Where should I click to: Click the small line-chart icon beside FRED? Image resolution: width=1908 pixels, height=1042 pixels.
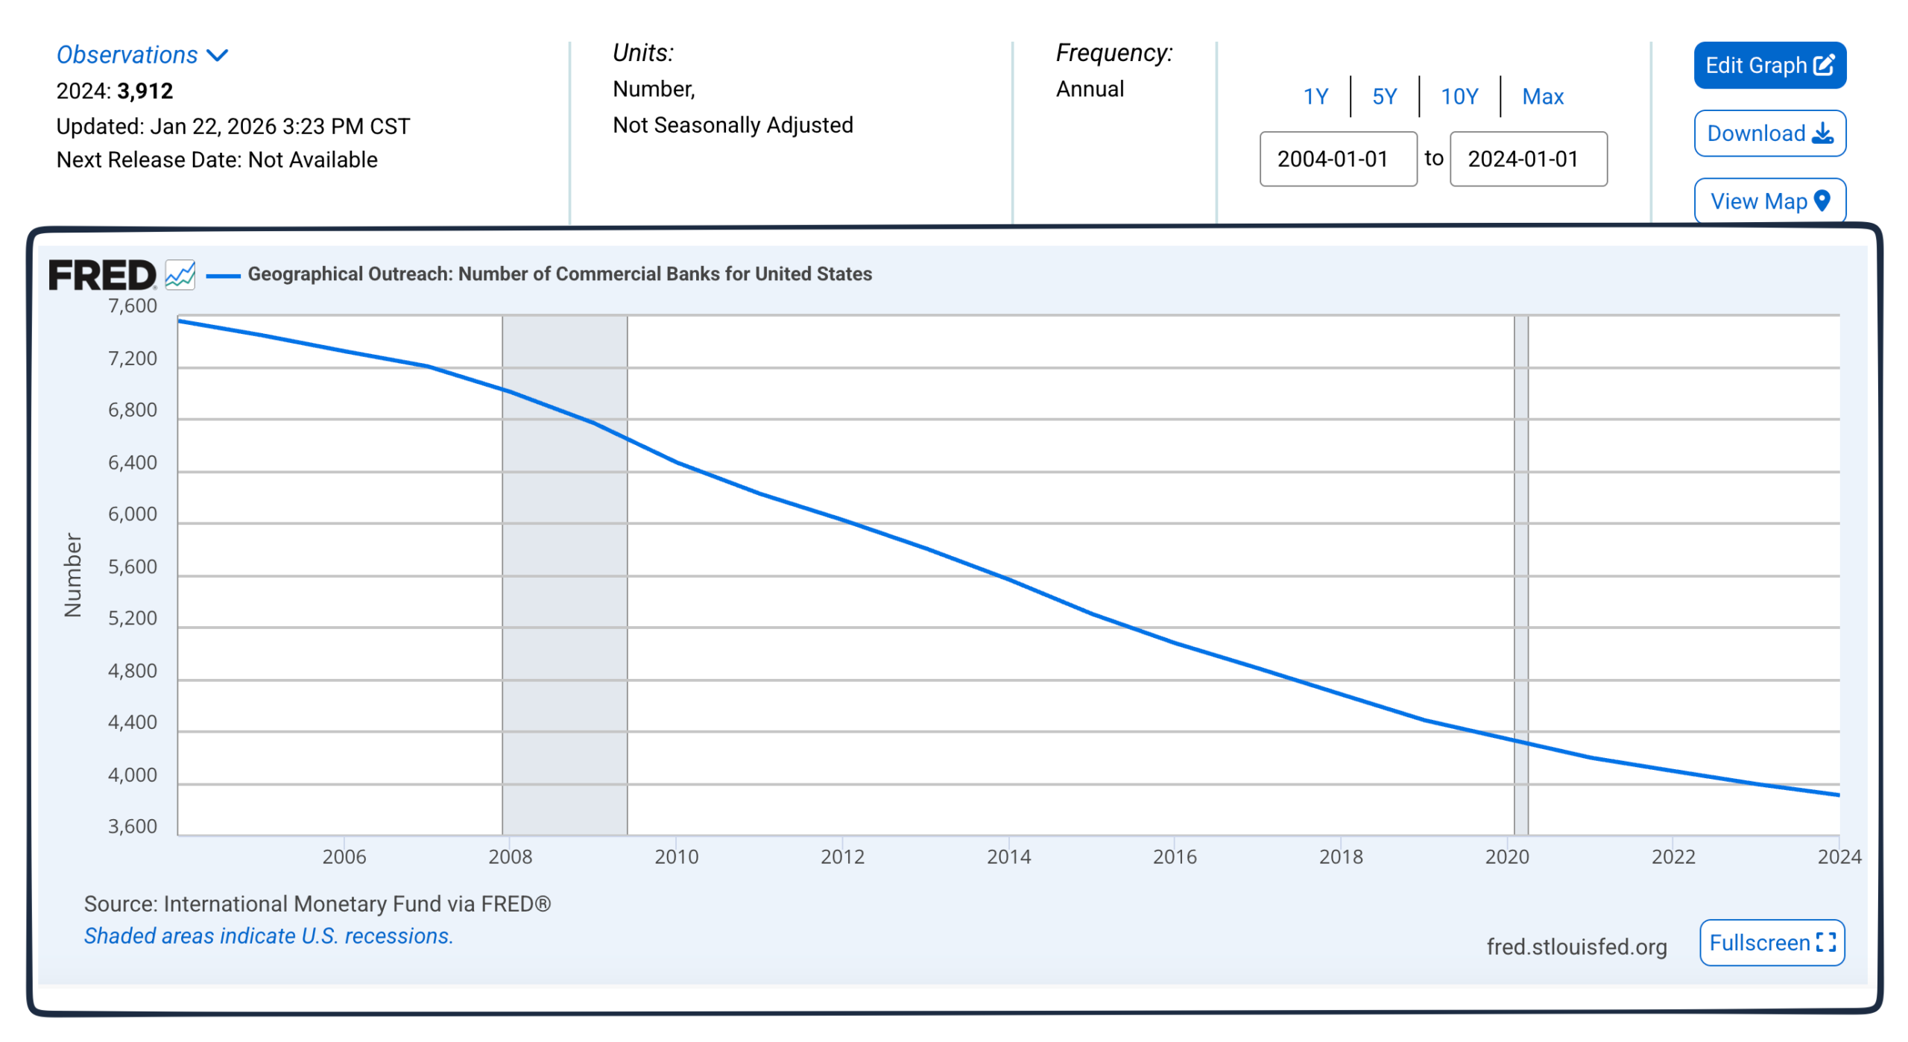(x=180, y=275)
